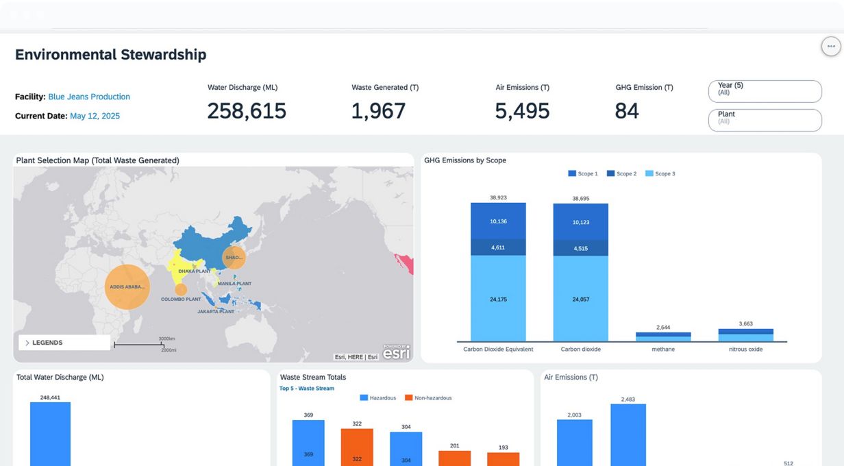The image size is (844, 466).
Task: Click the Dhaka Plant map label
Action: coord(195,271)
